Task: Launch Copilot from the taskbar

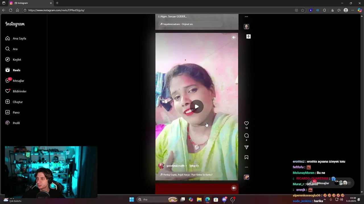Action: [x=191, y=199]
